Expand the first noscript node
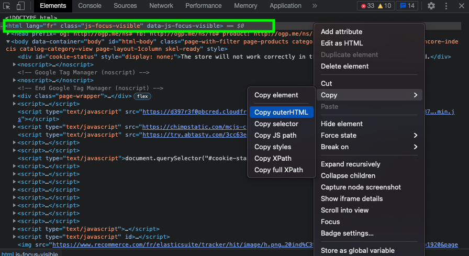The width and height of the screenshot is (469, 256). point(14,64)
